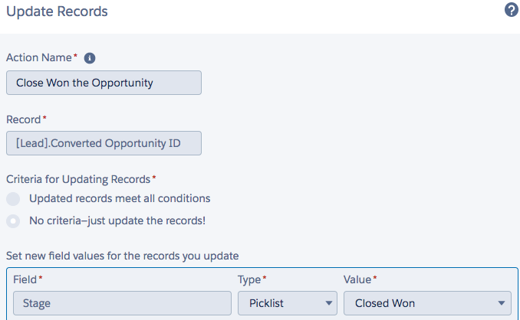520x320 pixels.
Task: Click the 'No criteria—just update the records!' label text
Action: (x=117, y=220)
